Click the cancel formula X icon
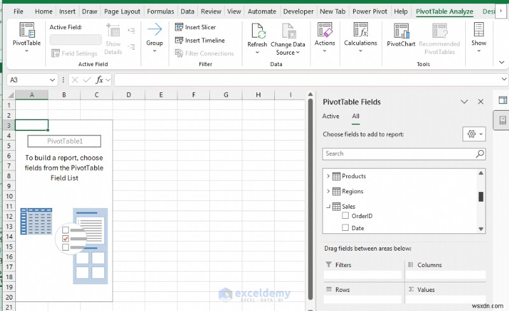 point(74,80)
